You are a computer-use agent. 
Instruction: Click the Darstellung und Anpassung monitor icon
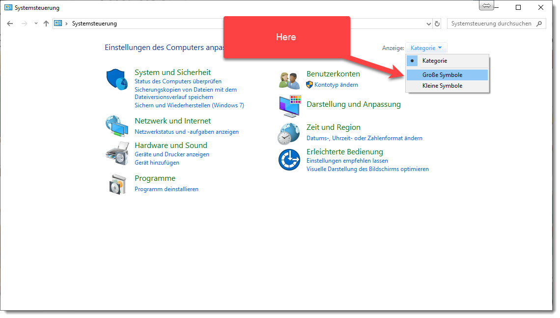click(289, 106)
